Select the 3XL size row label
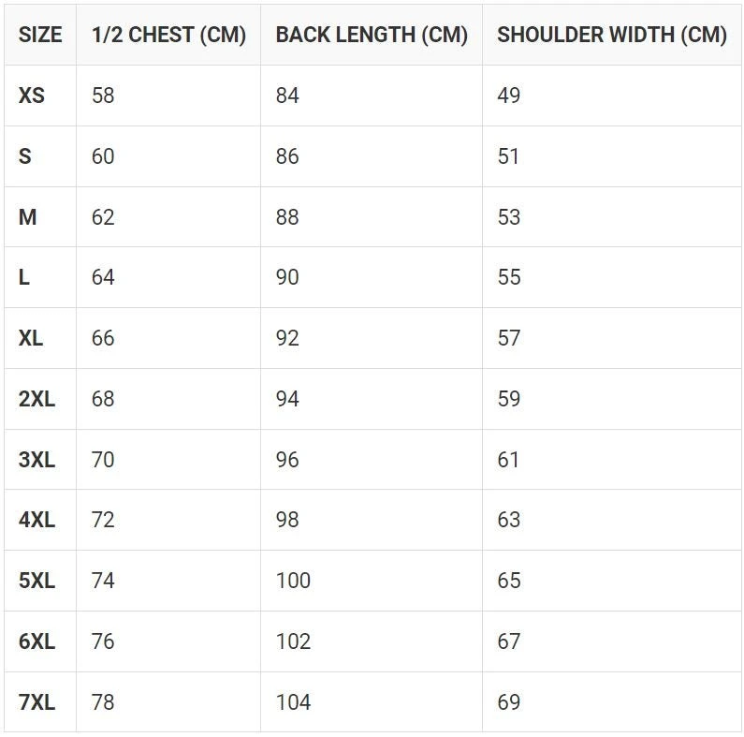Screen dimensions: 744x737 (x=36, y=460)
